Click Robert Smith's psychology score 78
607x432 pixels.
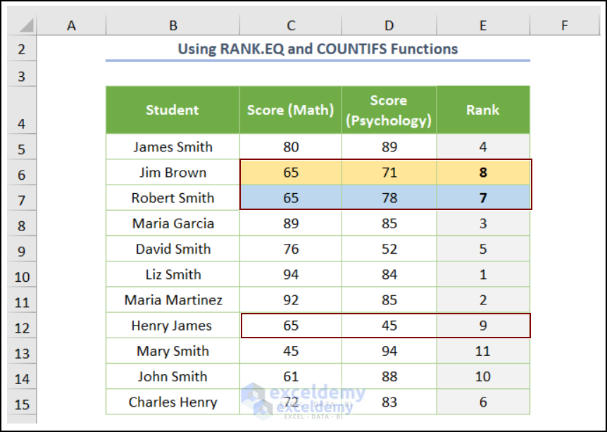pyautogui.click(x=389, y=198)
